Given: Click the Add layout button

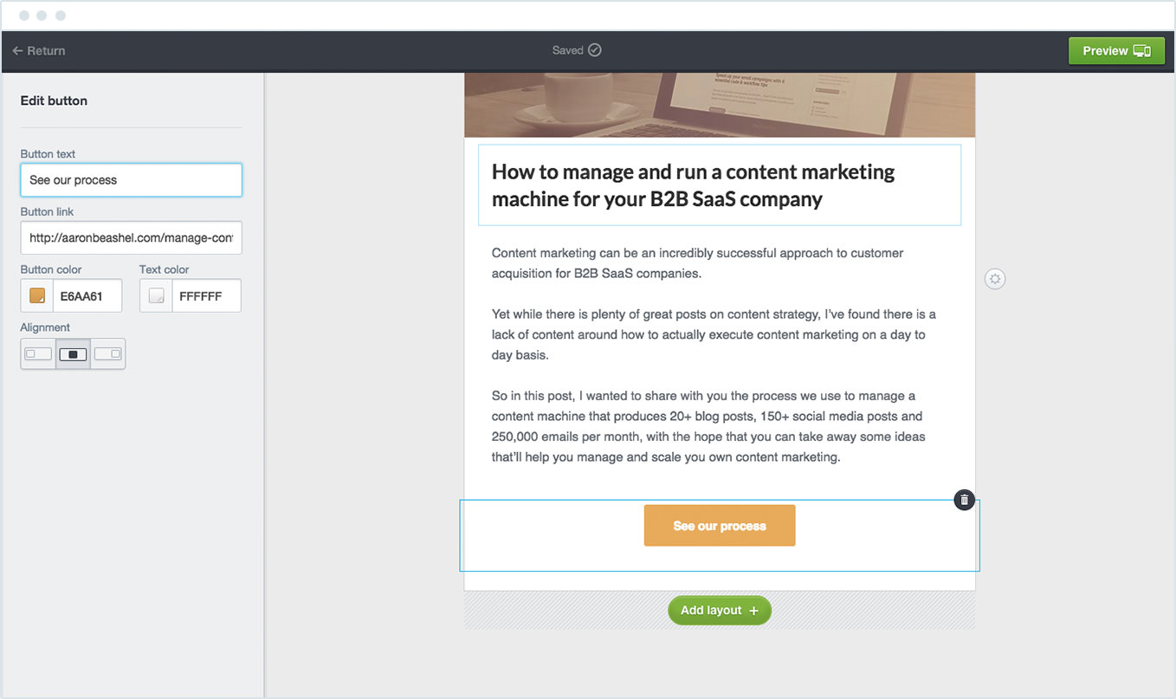Looking at the screenshot, I should tap(719, 610).
